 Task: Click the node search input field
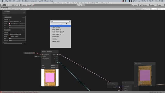click(60, 22)
